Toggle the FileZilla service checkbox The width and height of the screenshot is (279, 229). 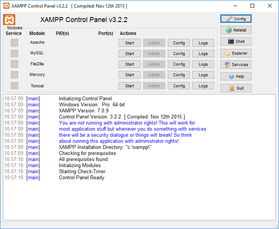(x=14, y=64)
